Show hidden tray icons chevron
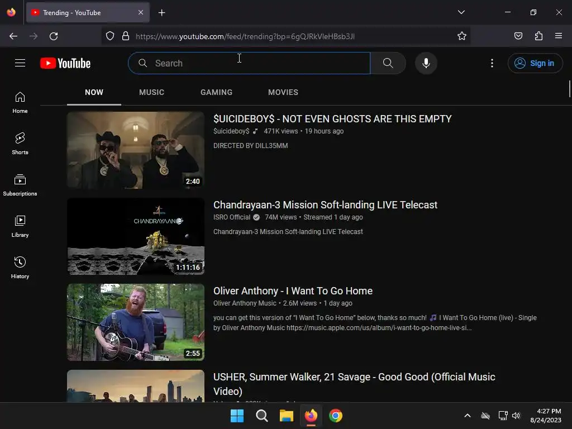 coord(468,416)
